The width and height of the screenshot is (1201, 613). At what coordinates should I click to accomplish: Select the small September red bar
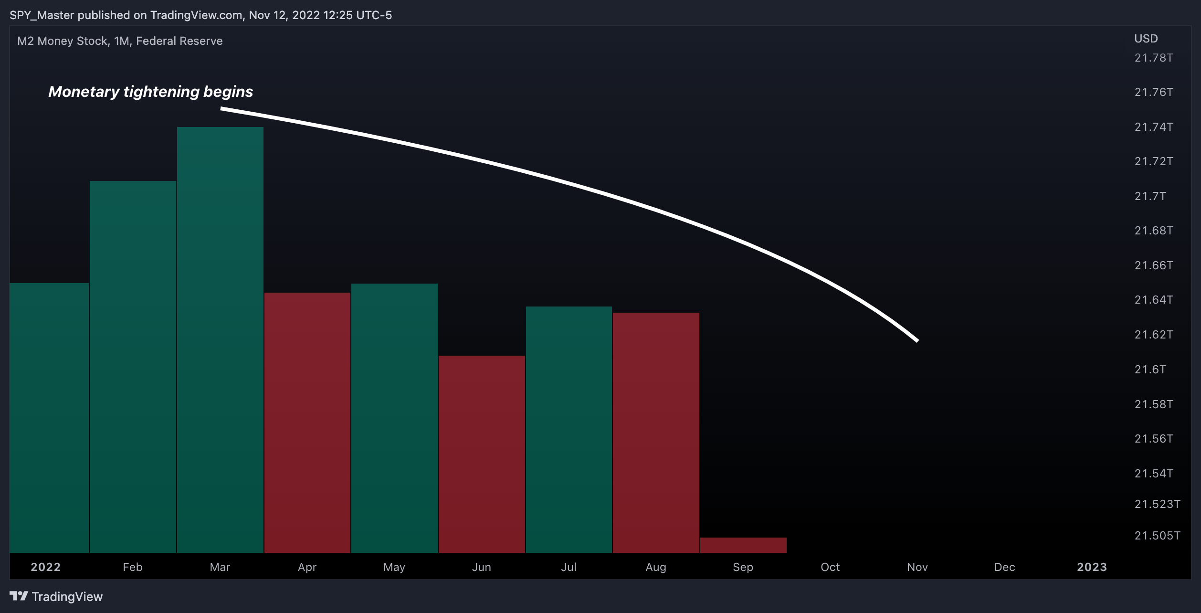pos(743,545)
